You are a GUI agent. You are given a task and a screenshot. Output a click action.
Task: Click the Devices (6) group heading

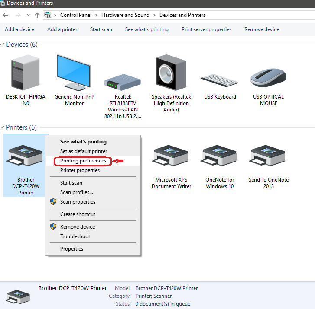22,45
